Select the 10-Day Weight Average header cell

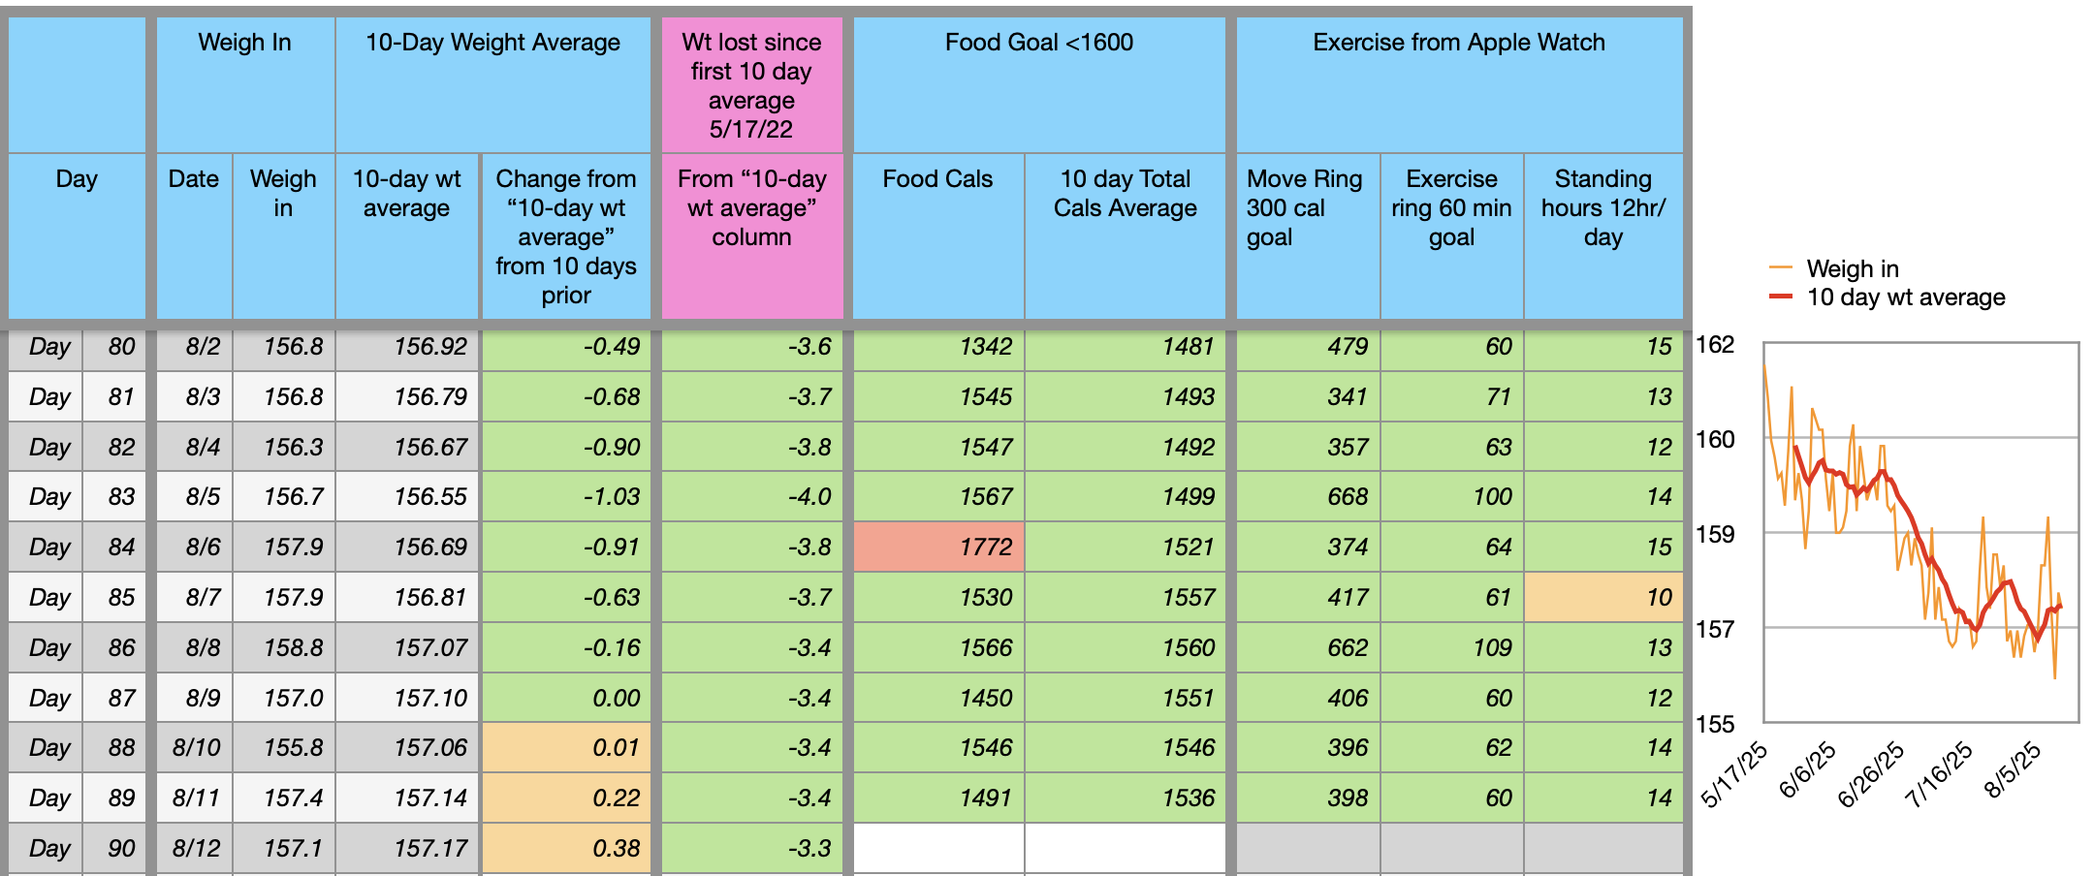pyautogui.click(x=492, y=84)
